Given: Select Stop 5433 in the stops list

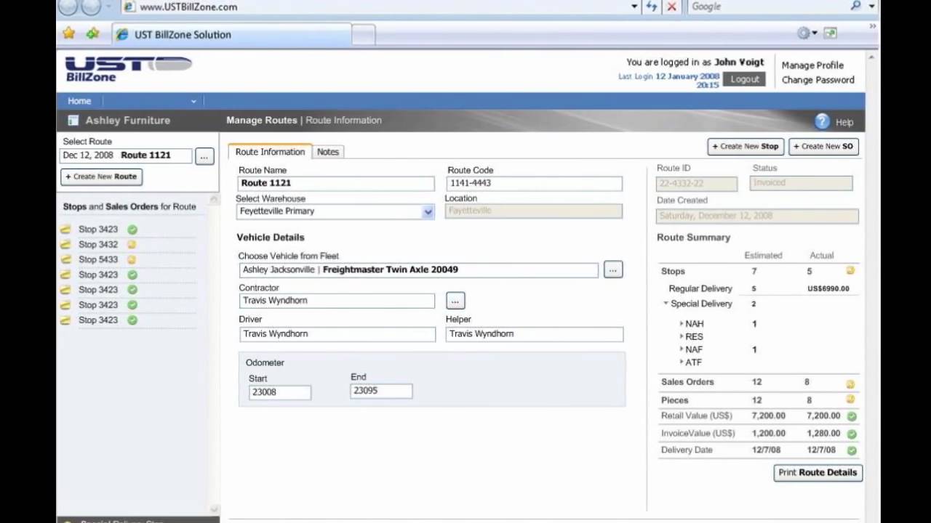Looking at the screenshot, I should (x=98, y=259).
